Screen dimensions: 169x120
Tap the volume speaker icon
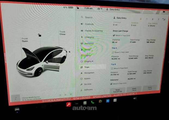135,98
